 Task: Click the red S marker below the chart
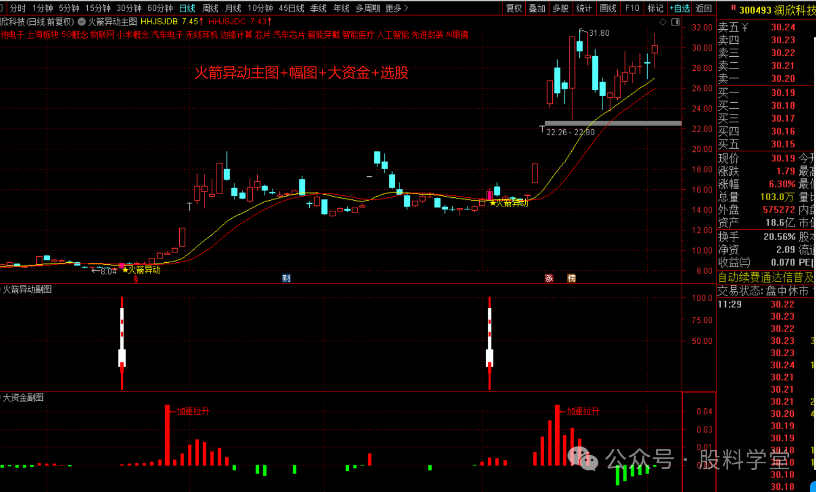pyautogui.click(x=135, y=280)
